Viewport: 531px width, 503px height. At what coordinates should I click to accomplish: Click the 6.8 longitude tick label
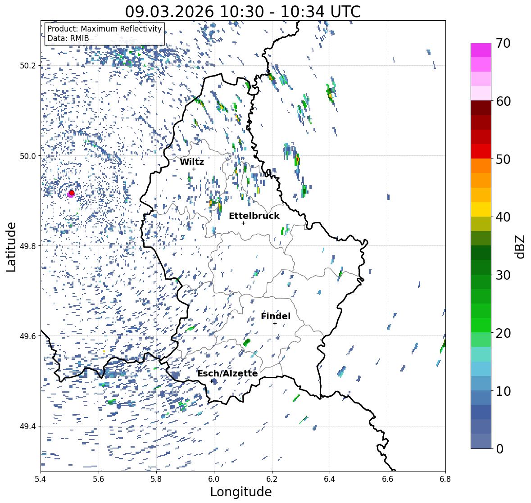point(445,479)
